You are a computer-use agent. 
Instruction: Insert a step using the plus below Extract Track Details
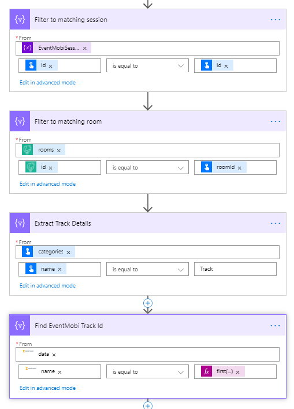tap(148, 303)
